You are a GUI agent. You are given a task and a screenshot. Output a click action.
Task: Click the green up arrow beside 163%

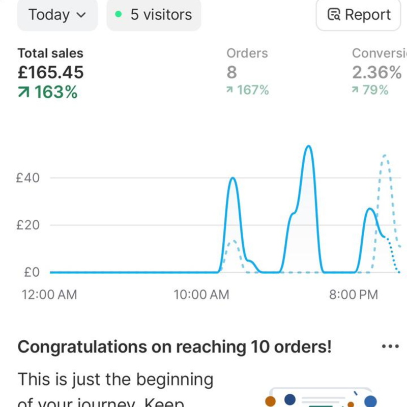pos(24,93)
